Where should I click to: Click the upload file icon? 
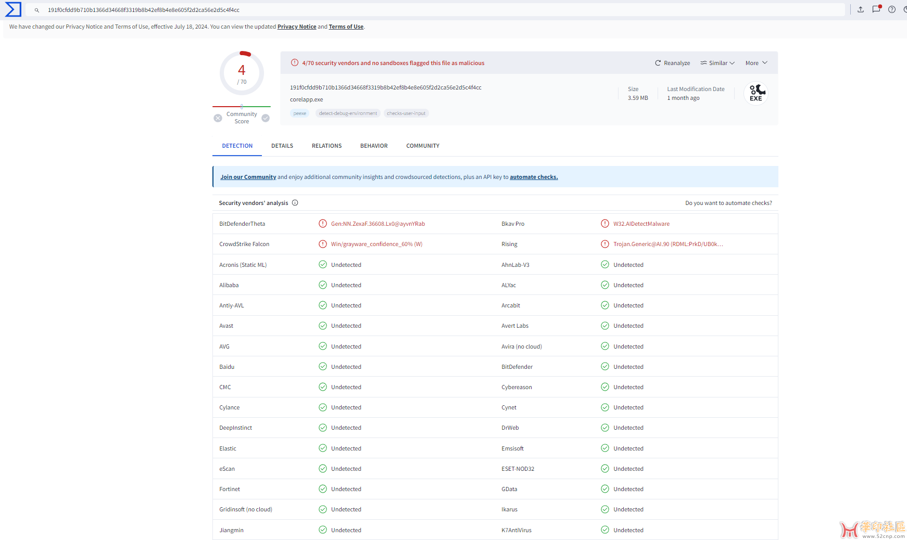861,9
